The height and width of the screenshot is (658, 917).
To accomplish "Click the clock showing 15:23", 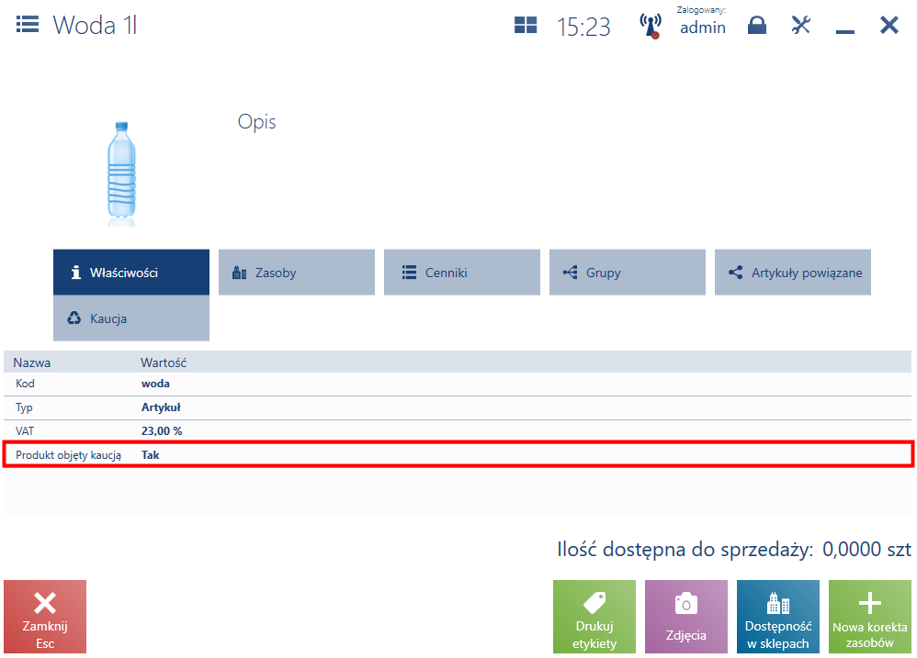I will [x=583, y=27].
